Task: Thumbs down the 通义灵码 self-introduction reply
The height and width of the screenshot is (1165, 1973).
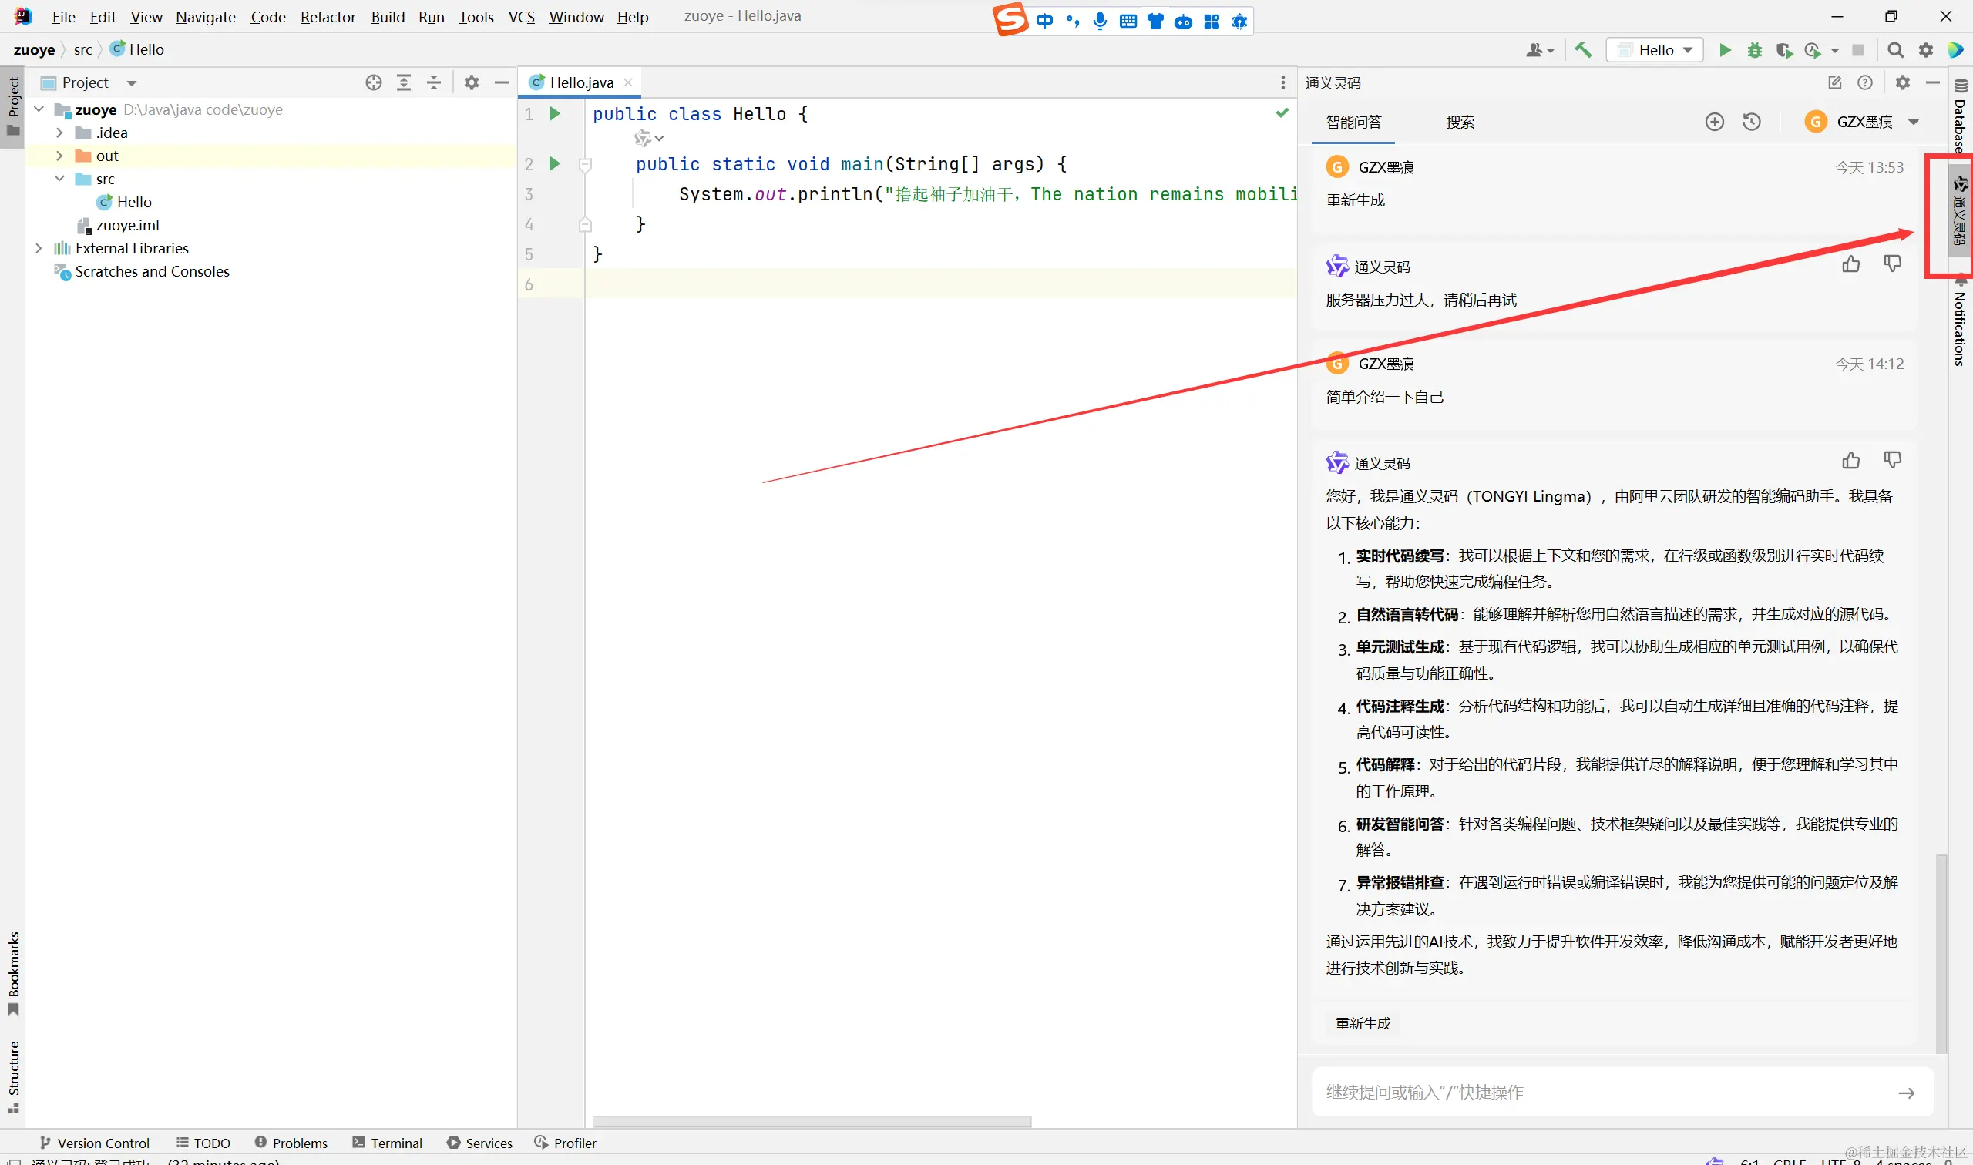Action: [x=1893, y=460]
